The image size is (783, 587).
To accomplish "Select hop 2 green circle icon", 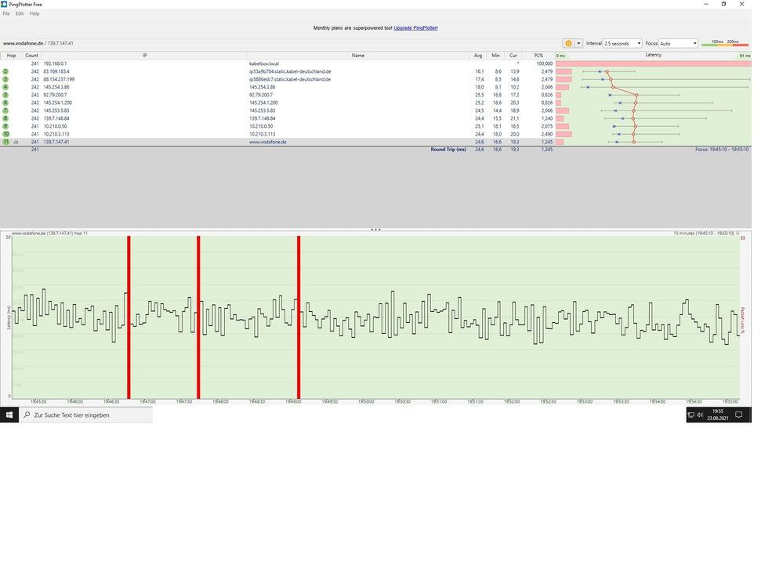I will click(5, 71).
